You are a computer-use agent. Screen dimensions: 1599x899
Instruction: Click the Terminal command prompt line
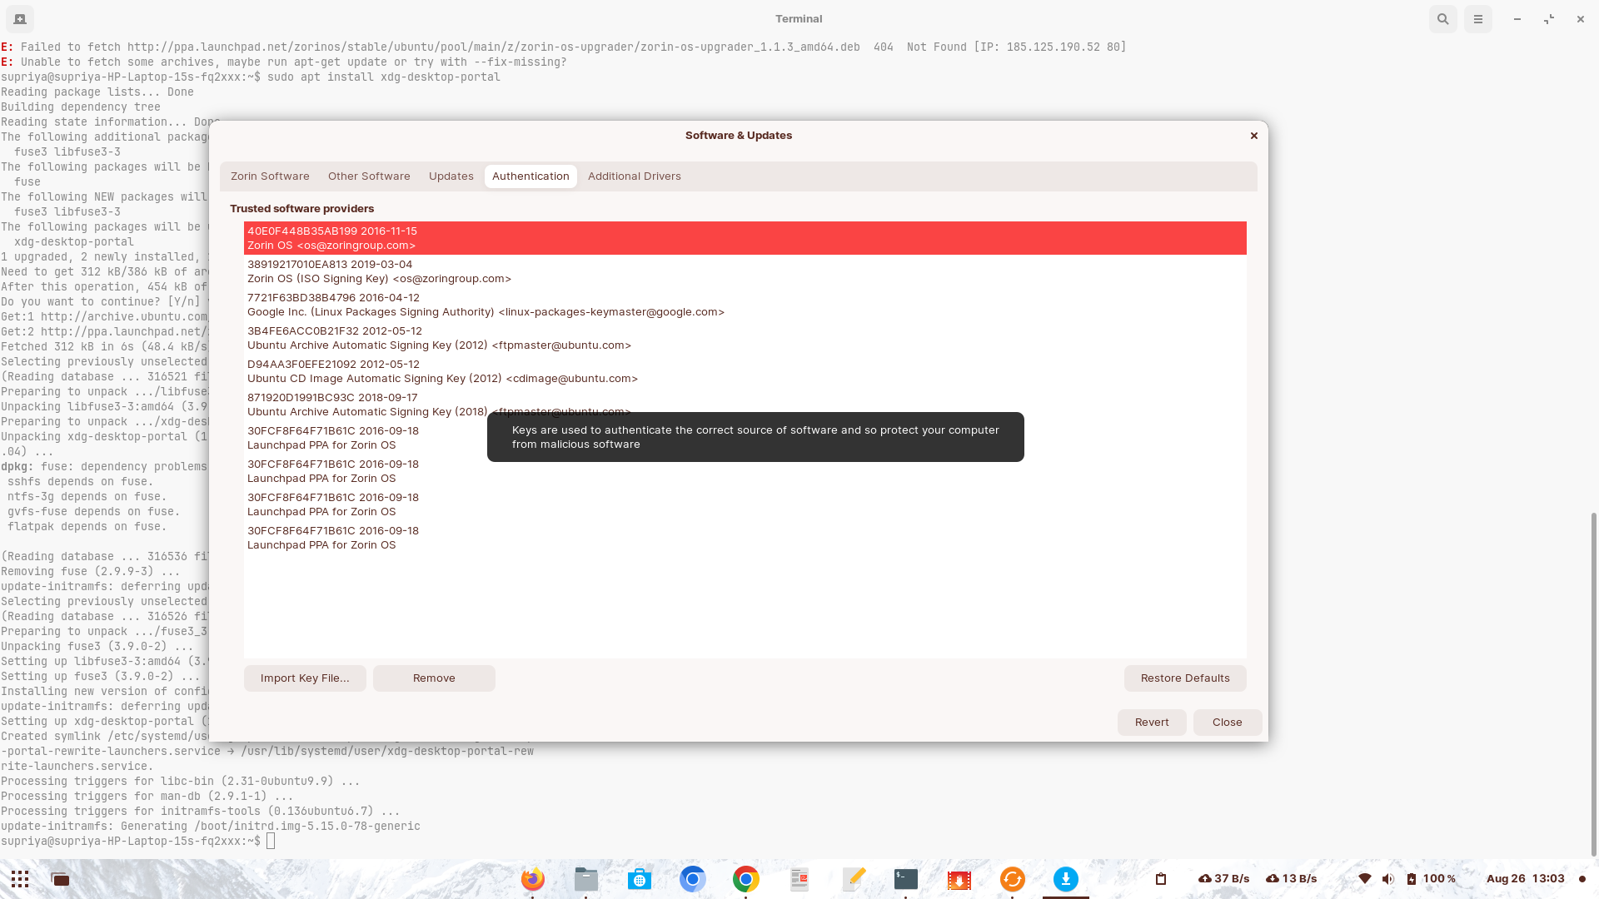coord(138,842)
